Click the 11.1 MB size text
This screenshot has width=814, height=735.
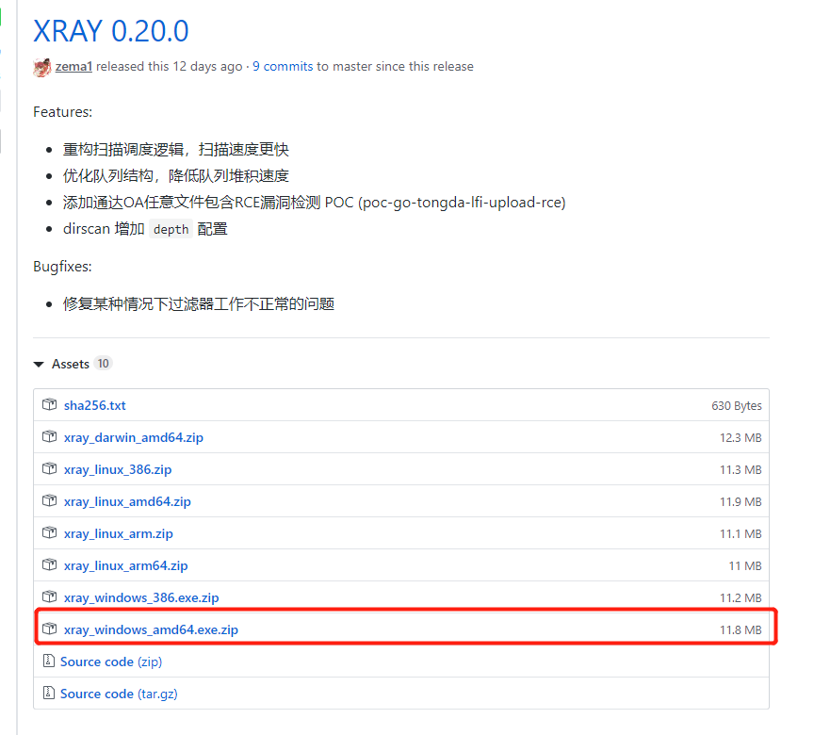[x=741, y=534]
